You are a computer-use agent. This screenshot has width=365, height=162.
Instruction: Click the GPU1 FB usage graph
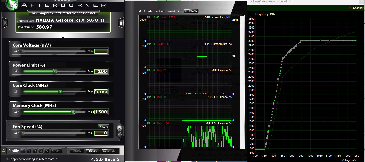coord(189,110)
